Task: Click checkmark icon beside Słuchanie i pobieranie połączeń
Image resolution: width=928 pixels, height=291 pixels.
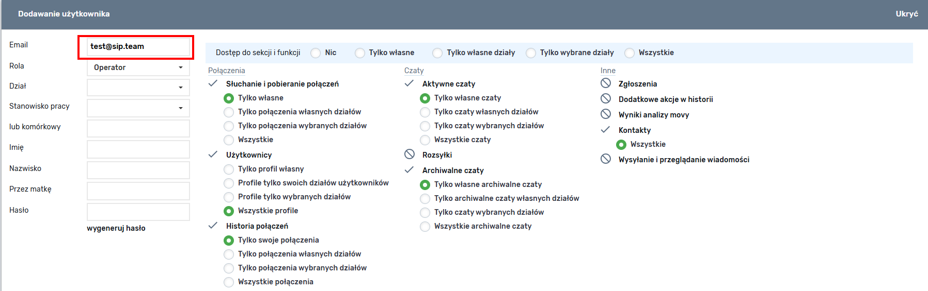Action: tap(213, 83)
